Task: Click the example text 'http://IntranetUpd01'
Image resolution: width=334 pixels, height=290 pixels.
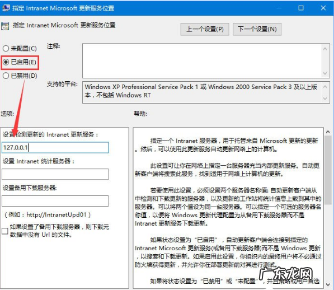Action: (57, 214)
